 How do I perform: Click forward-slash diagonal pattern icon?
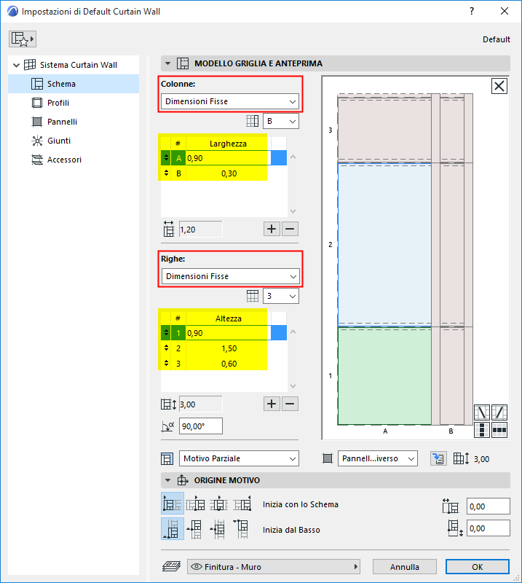[499, 412]
